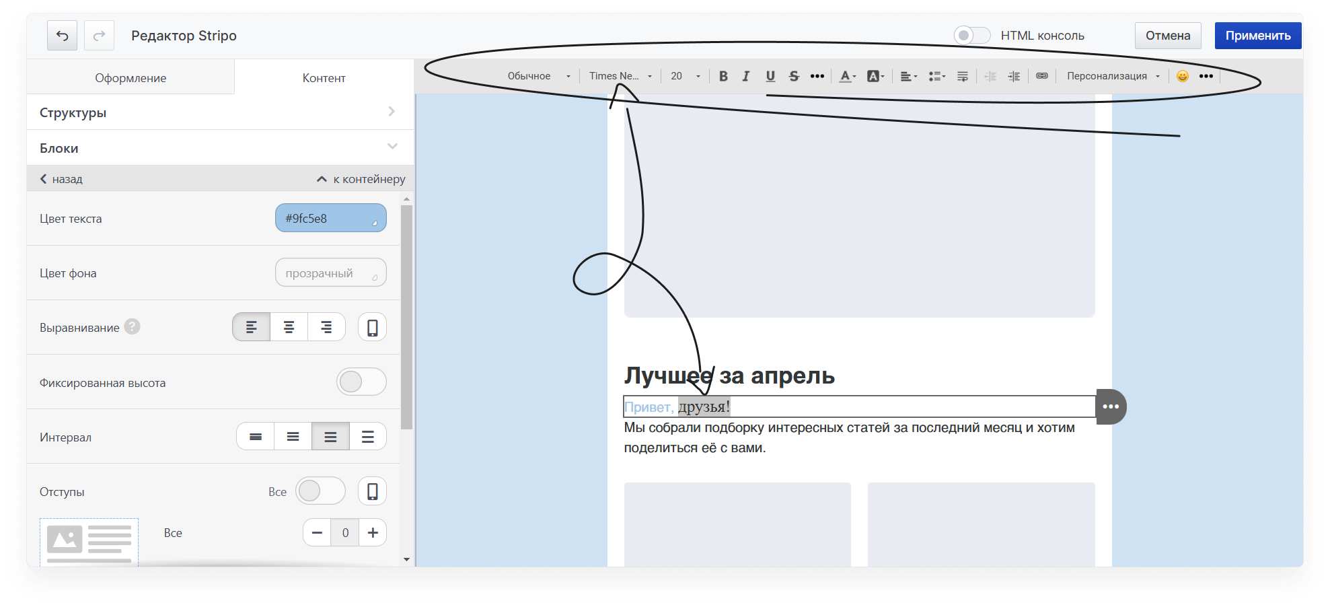
Task: Align text center in Выравнивание
Action: (x=289, y=327)
